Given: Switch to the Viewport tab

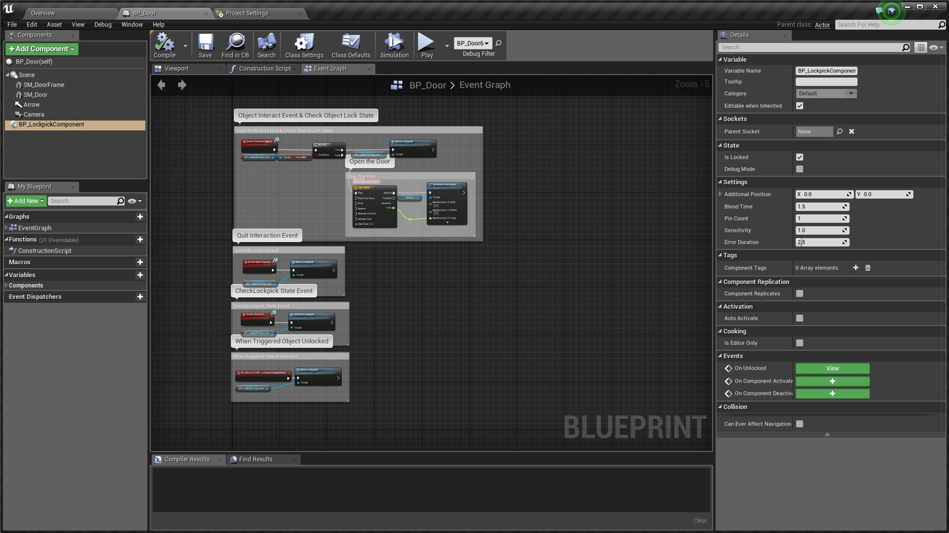Looking at the screenshot, I should coord(177,69).
